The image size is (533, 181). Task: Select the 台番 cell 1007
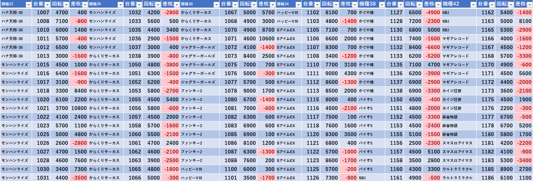41,13
